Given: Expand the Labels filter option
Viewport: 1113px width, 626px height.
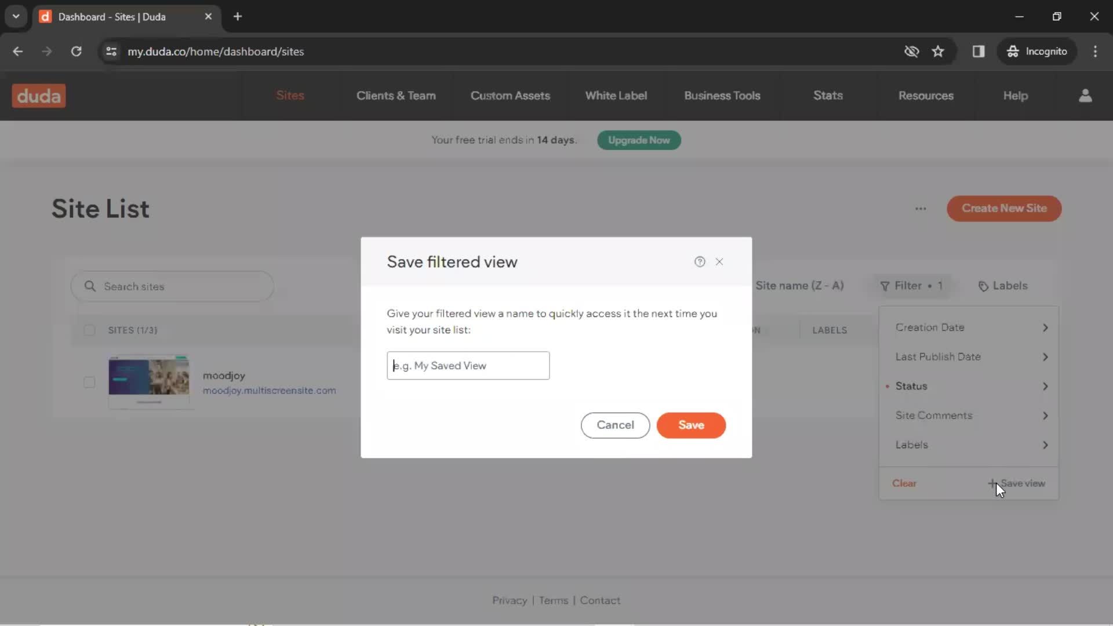Looking at the screenshot, I should [969, 445].
